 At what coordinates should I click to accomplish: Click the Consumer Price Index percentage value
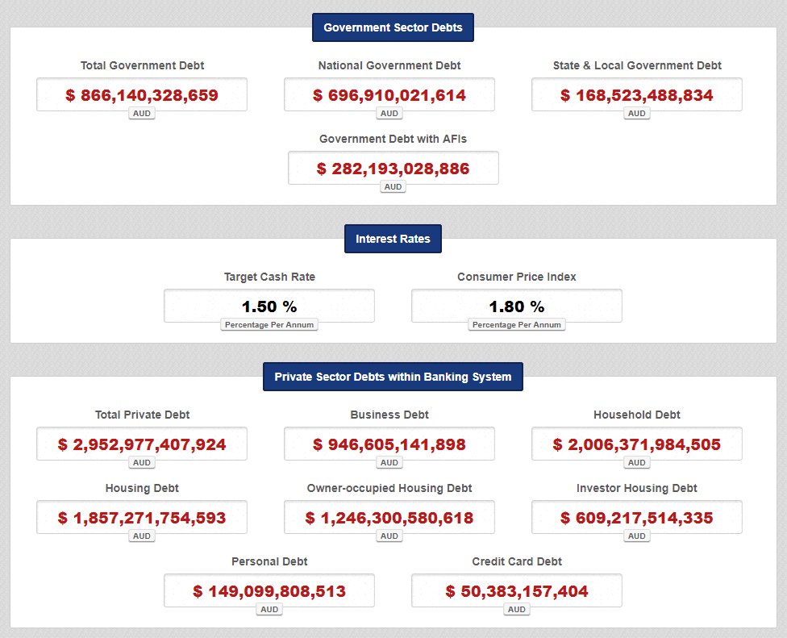coord(517,306)
